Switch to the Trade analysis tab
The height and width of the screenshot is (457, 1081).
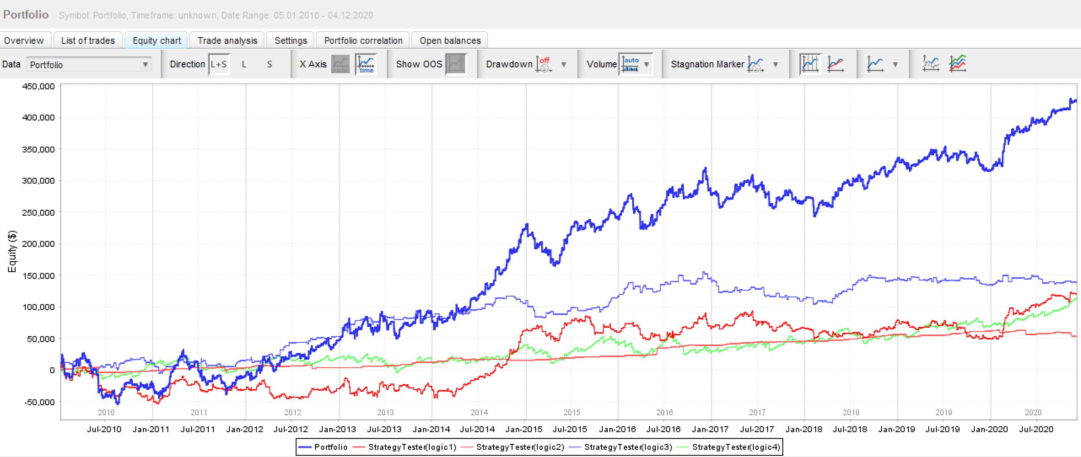coord(227,40)
